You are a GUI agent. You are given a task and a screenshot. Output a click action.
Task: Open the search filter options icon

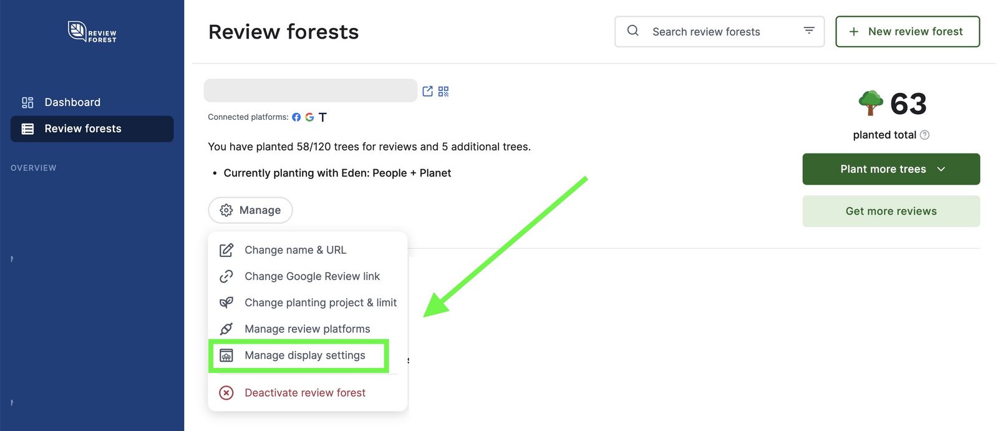click(809, 31)
